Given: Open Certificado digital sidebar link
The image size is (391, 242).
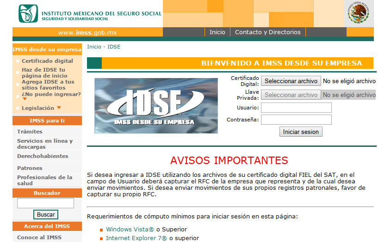Looking at the screenshot, I should click(47, 61).
